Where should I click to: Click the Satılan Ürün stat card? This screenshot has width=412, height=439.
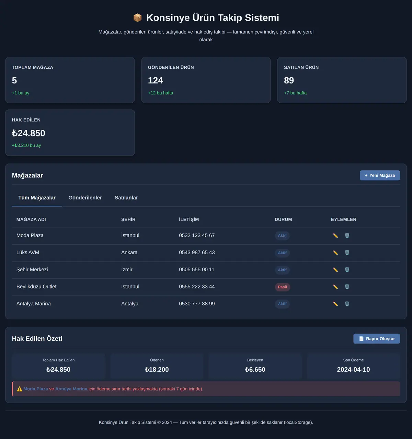342,80
